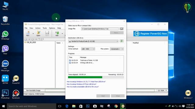
Task: Open link about setting up Windows 10/8/7/Vista
Action: 86,81
